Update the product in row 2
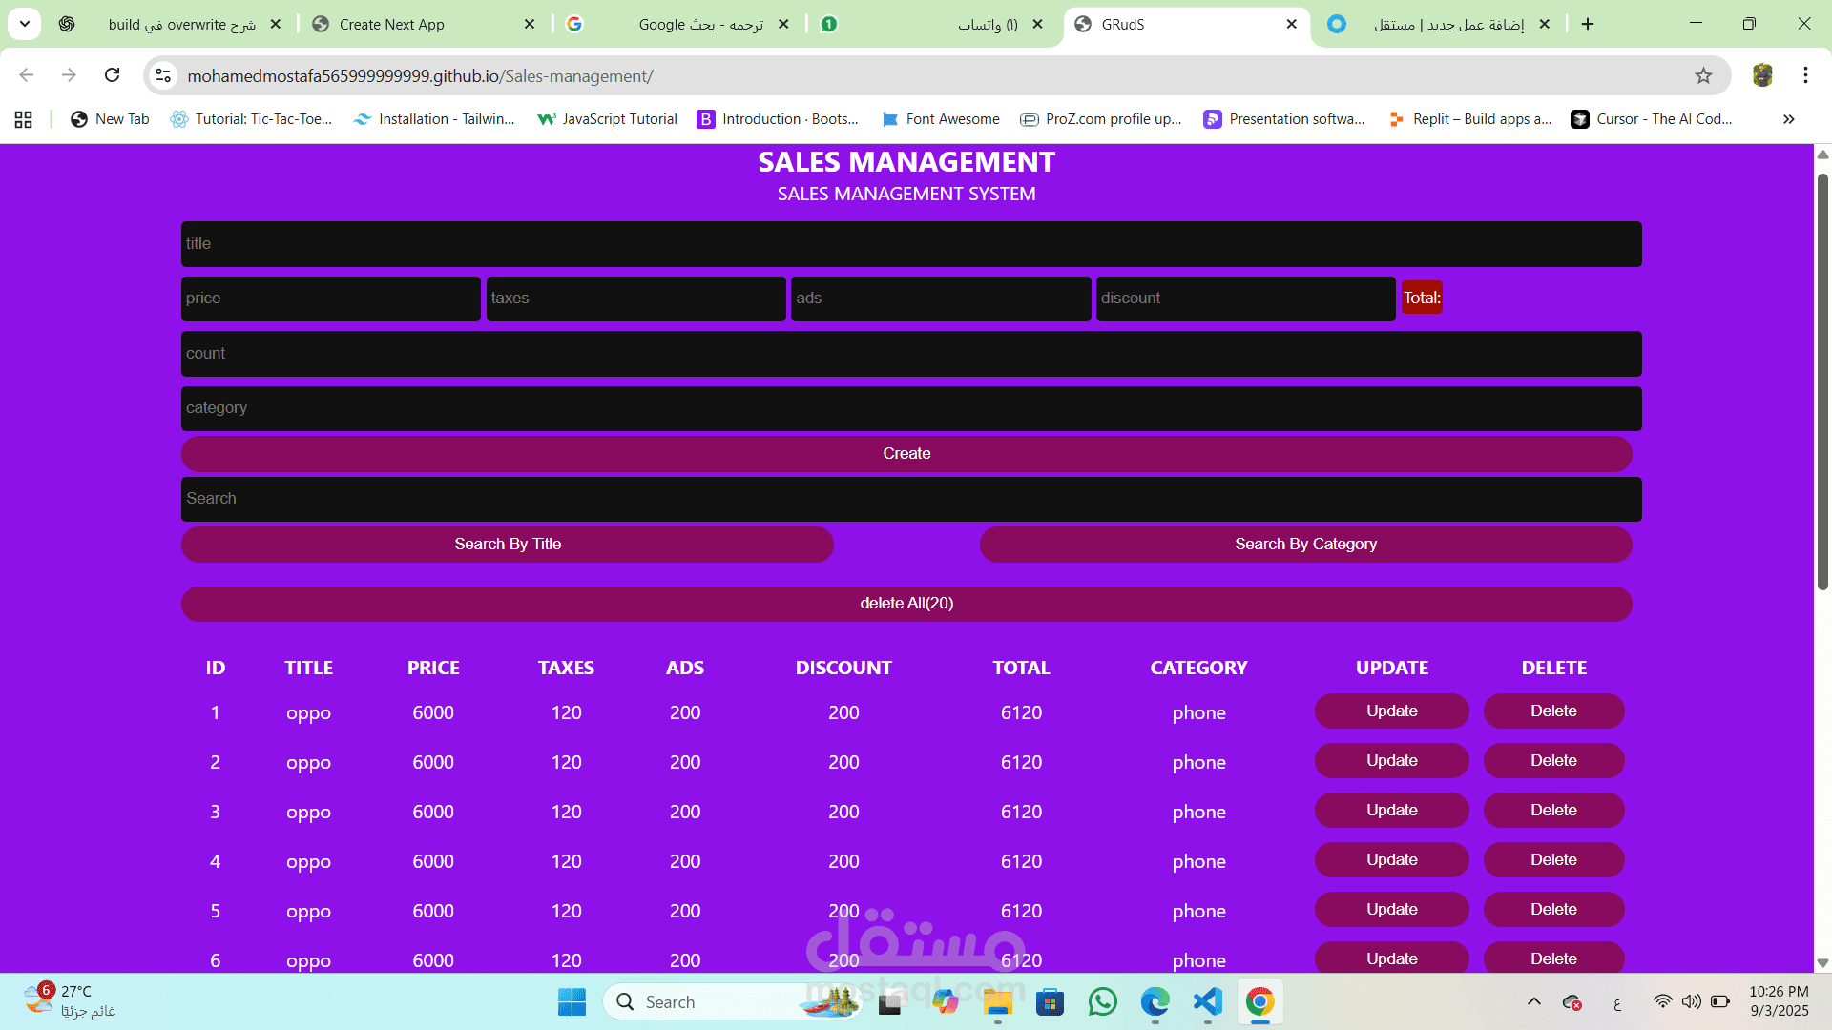 tap(1392, 761)
